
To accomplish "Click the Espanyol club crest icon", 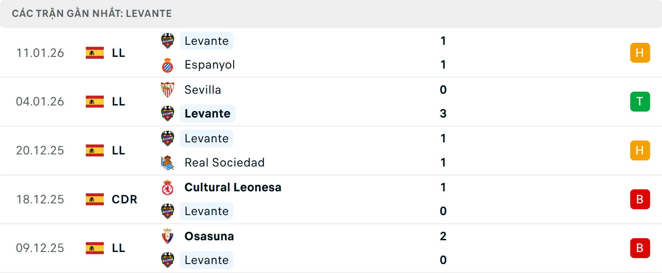I will 168,65.
